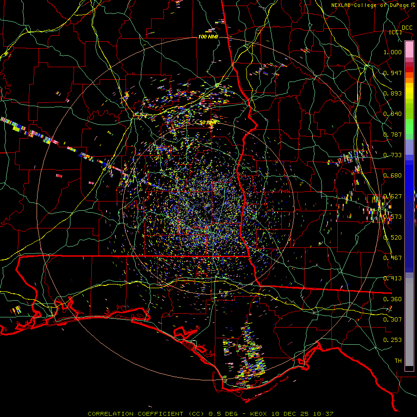Click the 0.787 scale value

[x=392, y=134]
